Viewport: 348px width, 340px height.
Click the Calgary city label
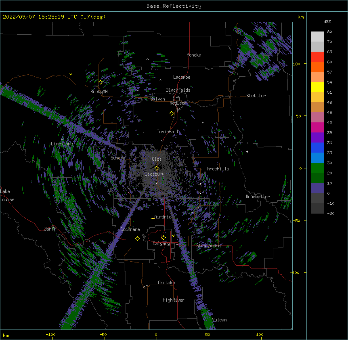(161, 243)
